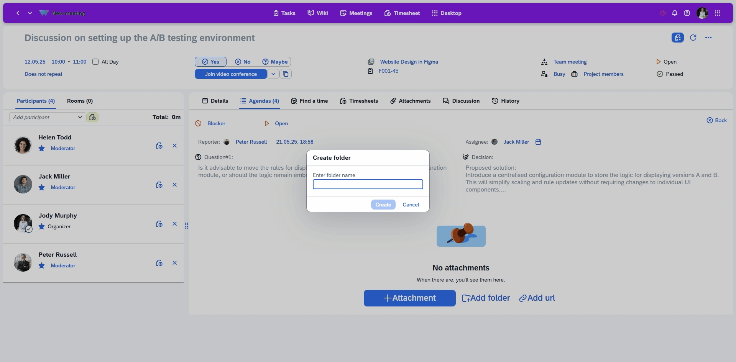Switch to the Attachments tab

click(x=411, y=101)
